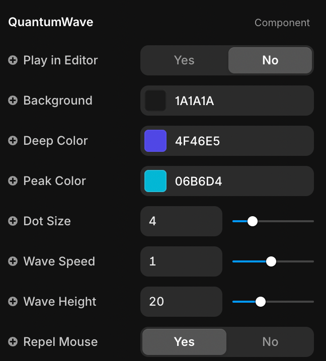Click the plus icon beside Play in Editor
Viewport: 326px width, 361px height.
pos(13,60)
